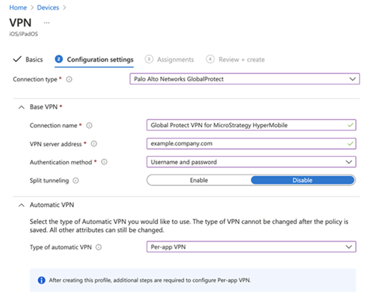Collapse the Base VPN section
This screenshot has height=298, width=373.
pos(22,107)
